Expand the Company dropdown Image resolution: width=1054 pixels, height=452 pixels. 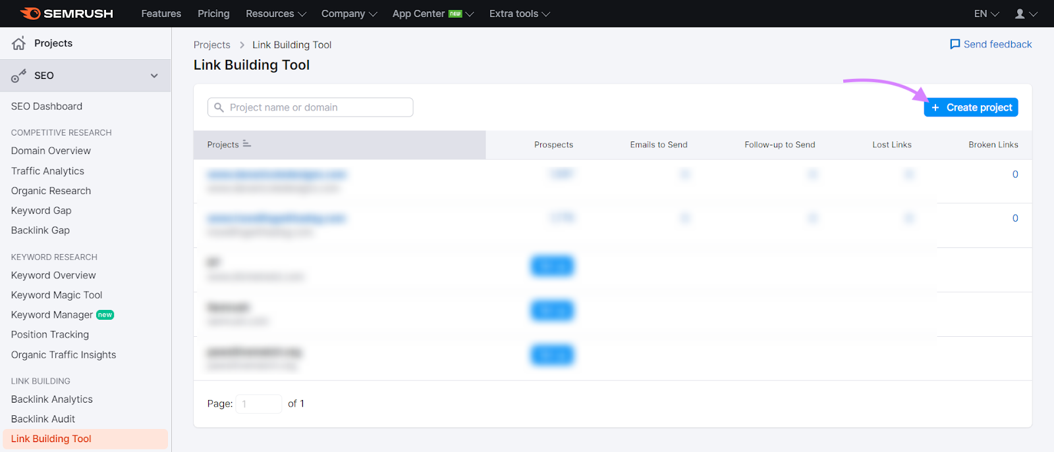[x=349, y=13]
